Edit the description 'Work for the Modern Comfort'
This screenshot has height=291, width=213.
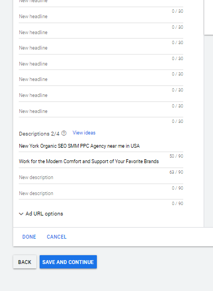pyautogui.click(x=101, y=161)
